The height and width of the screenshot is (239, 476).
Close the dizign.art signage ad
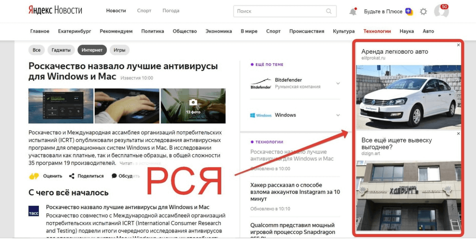(458, 134)
